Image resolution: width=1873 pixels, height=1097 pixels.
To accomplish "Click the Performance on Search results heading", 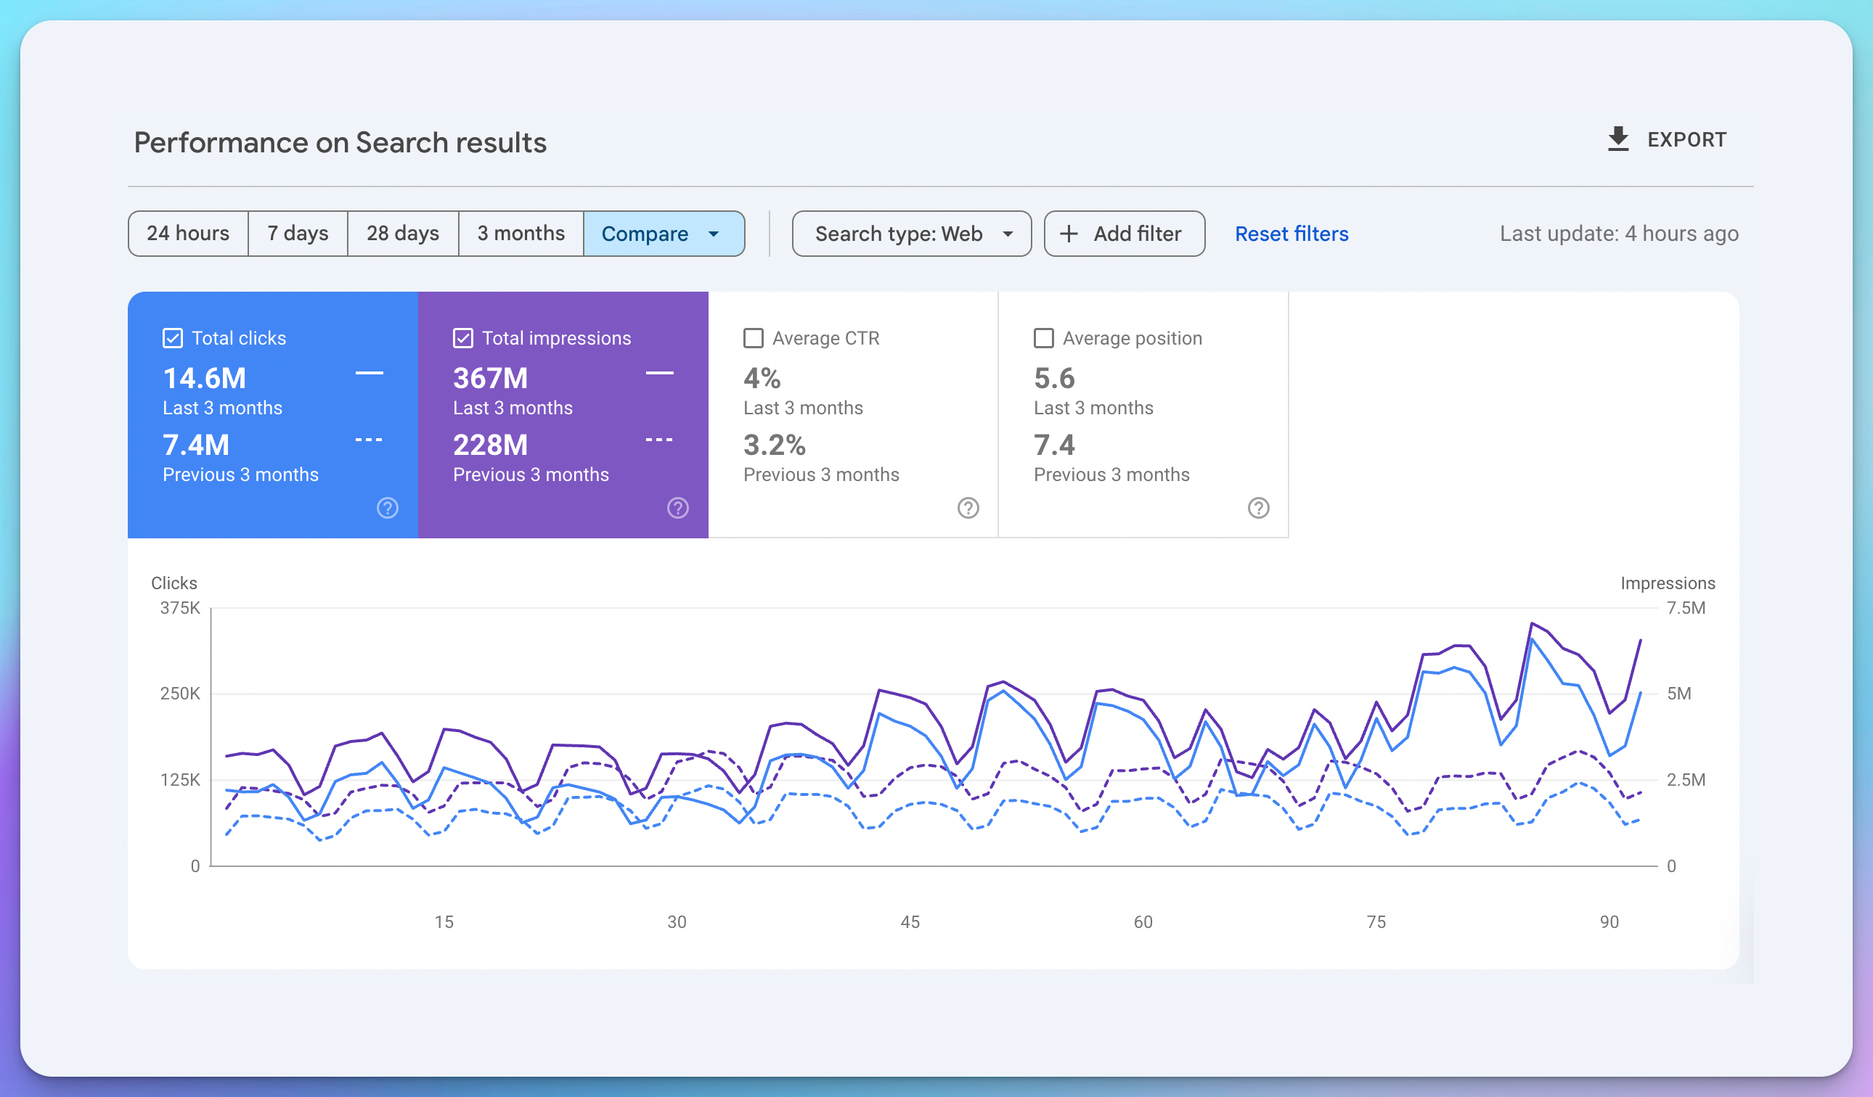I will pos(340,143).
